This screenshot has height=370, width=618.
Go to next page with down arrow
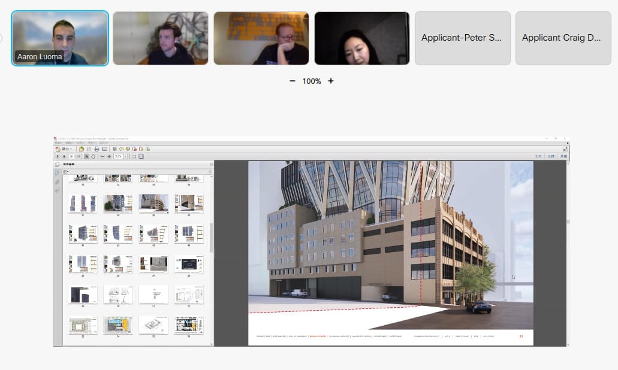pyautogui.click(x=64, y=156)
